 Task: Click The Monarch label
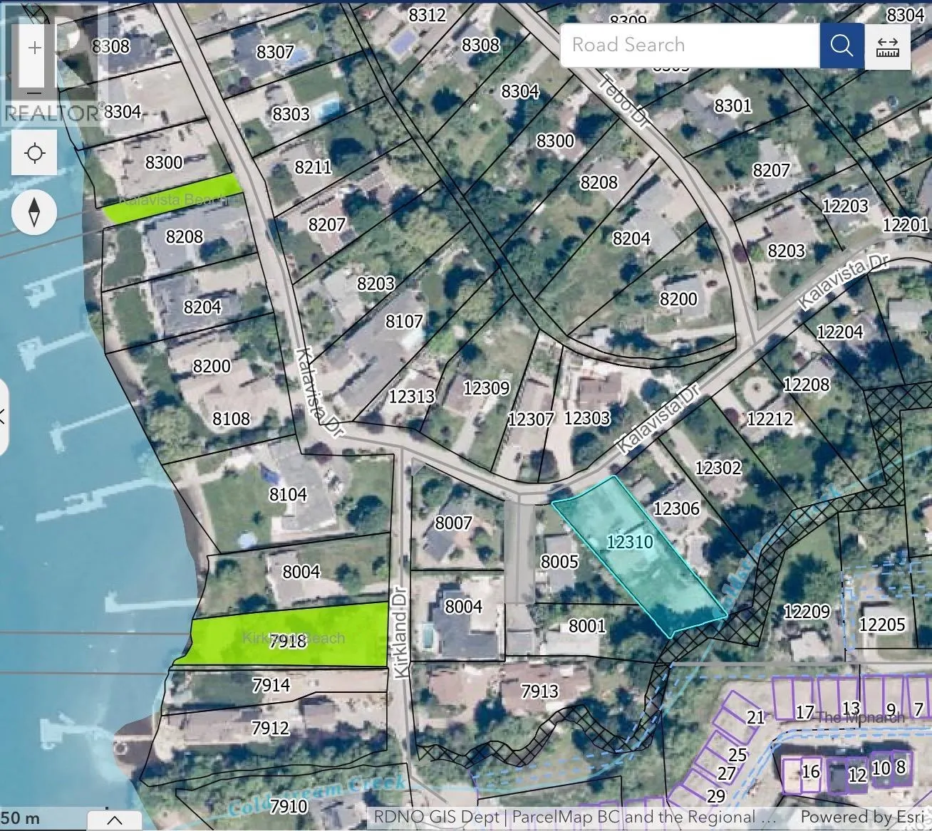coord(860,716)
